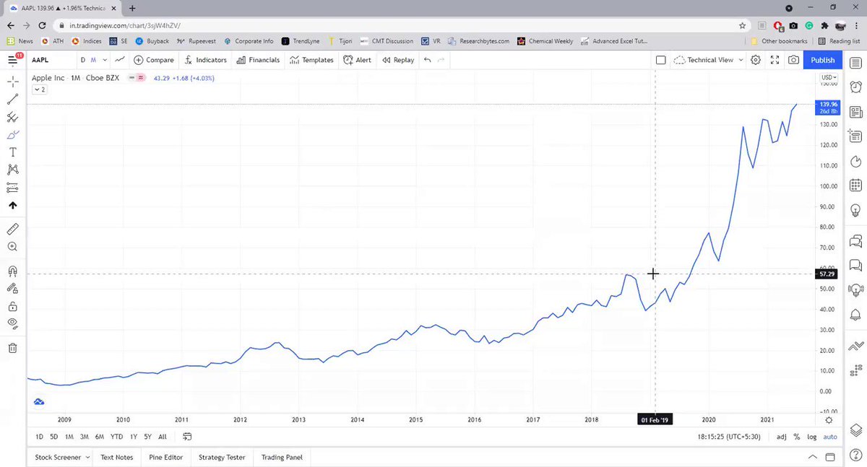
Task: Create an Alert from the toolbar
Action: pyautogui.click(x=358, y=60)
